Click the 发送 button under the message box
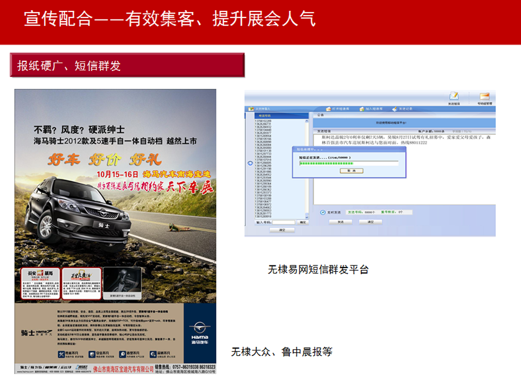 (x=341, y=222)
